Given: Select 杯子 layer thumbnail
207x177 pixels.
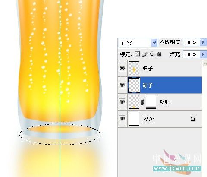Looking at the screenshot, I should coord(134,68).
